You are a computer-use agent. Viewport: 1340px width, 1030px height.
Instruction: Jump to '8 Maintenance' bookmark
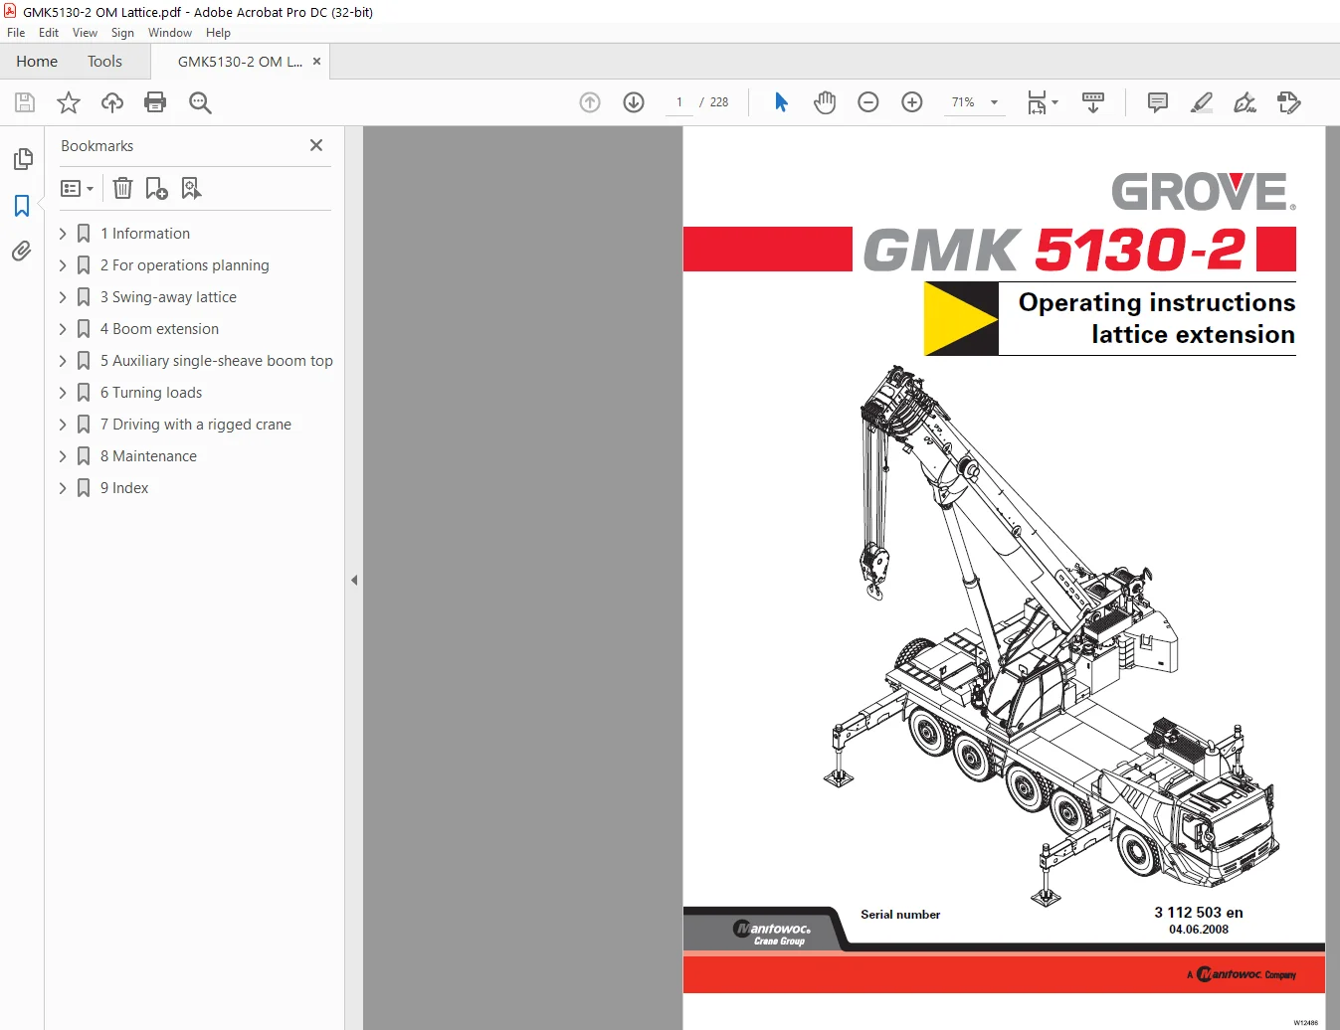click(148, 456)
